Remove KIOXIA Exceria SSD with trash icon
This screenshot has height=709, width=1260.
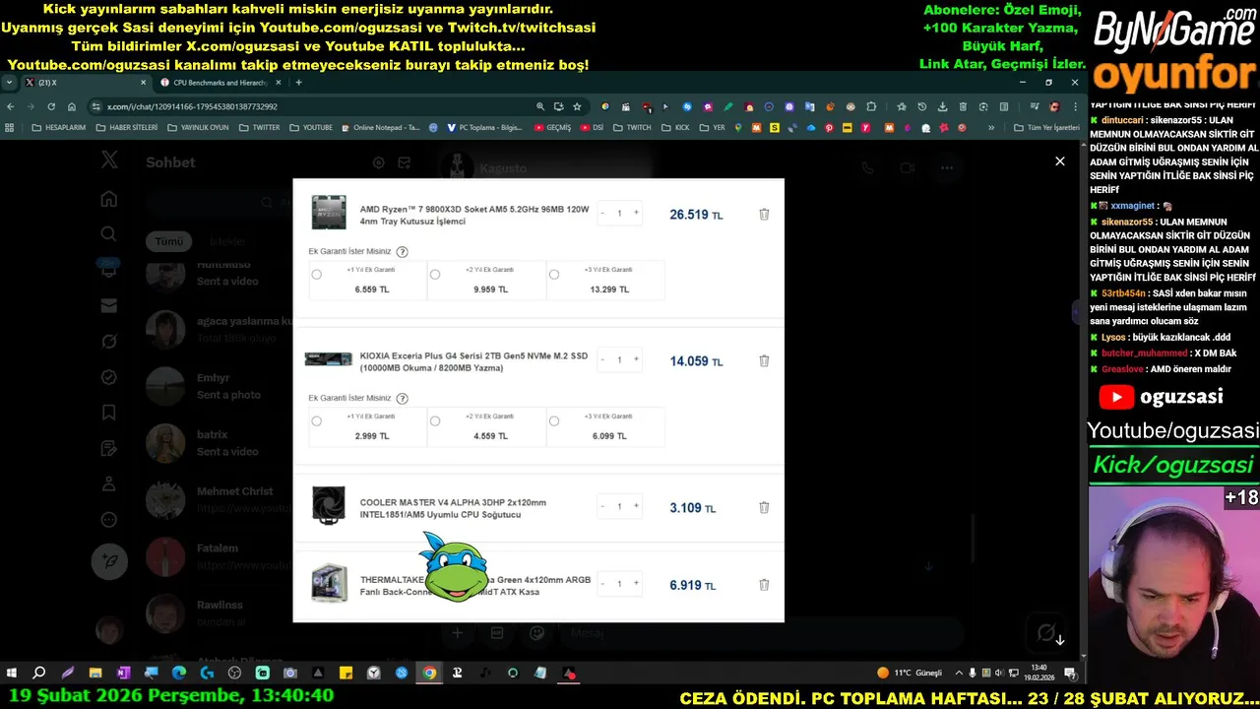point(764,360)
